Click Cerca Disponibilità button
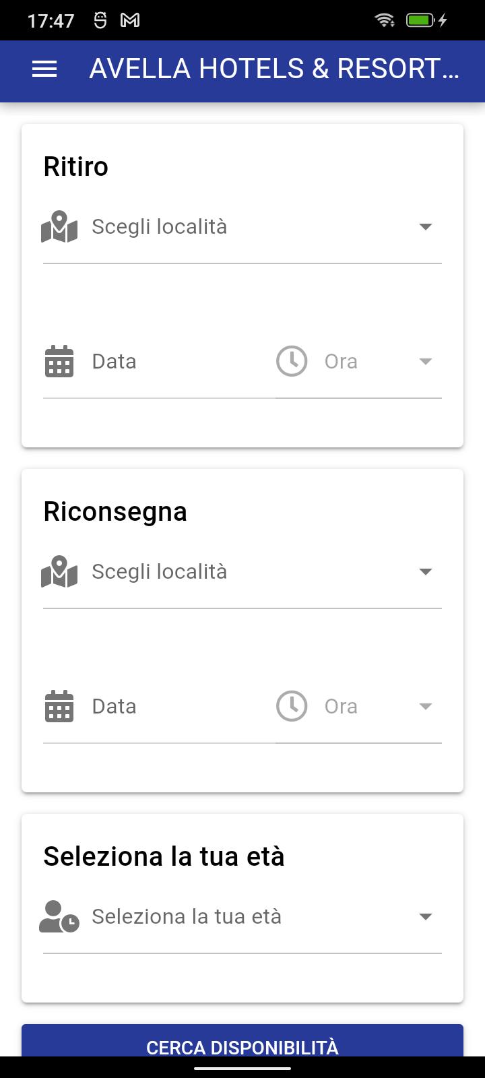 243,1041
